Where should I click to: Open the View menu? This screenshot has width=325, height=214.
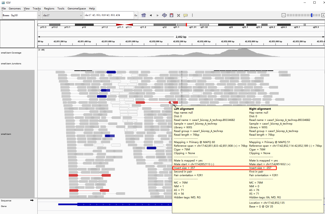click(x=27, y=9)
